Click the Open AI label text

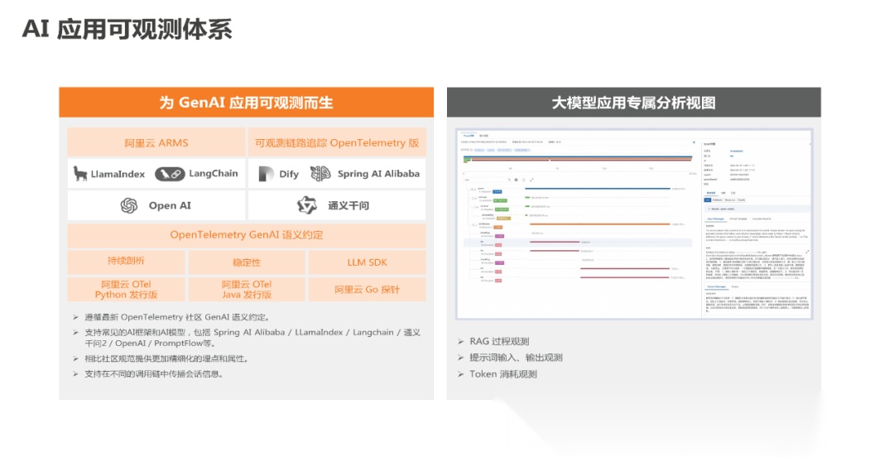[170, 205]
